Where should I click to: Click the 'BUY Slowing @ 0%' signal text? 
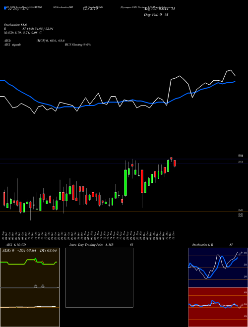(78, 45)
